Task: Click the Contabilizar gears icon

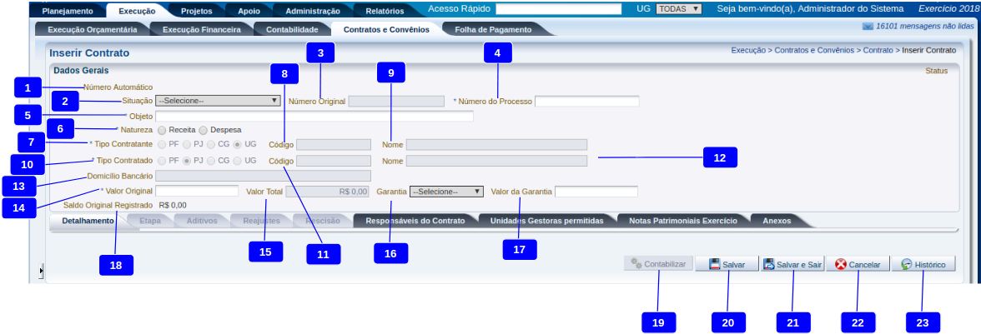Action: pyautogui.click(x=636, y=264)
